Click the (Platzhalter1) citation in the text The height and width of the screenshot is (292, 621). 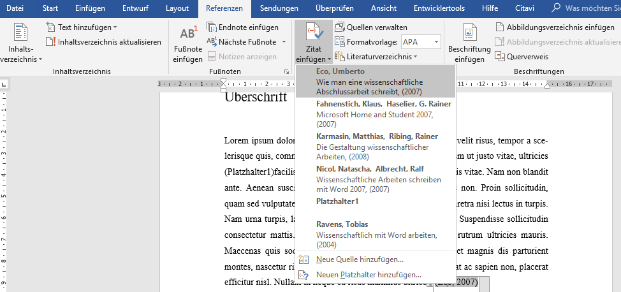(x=249, y=172)
